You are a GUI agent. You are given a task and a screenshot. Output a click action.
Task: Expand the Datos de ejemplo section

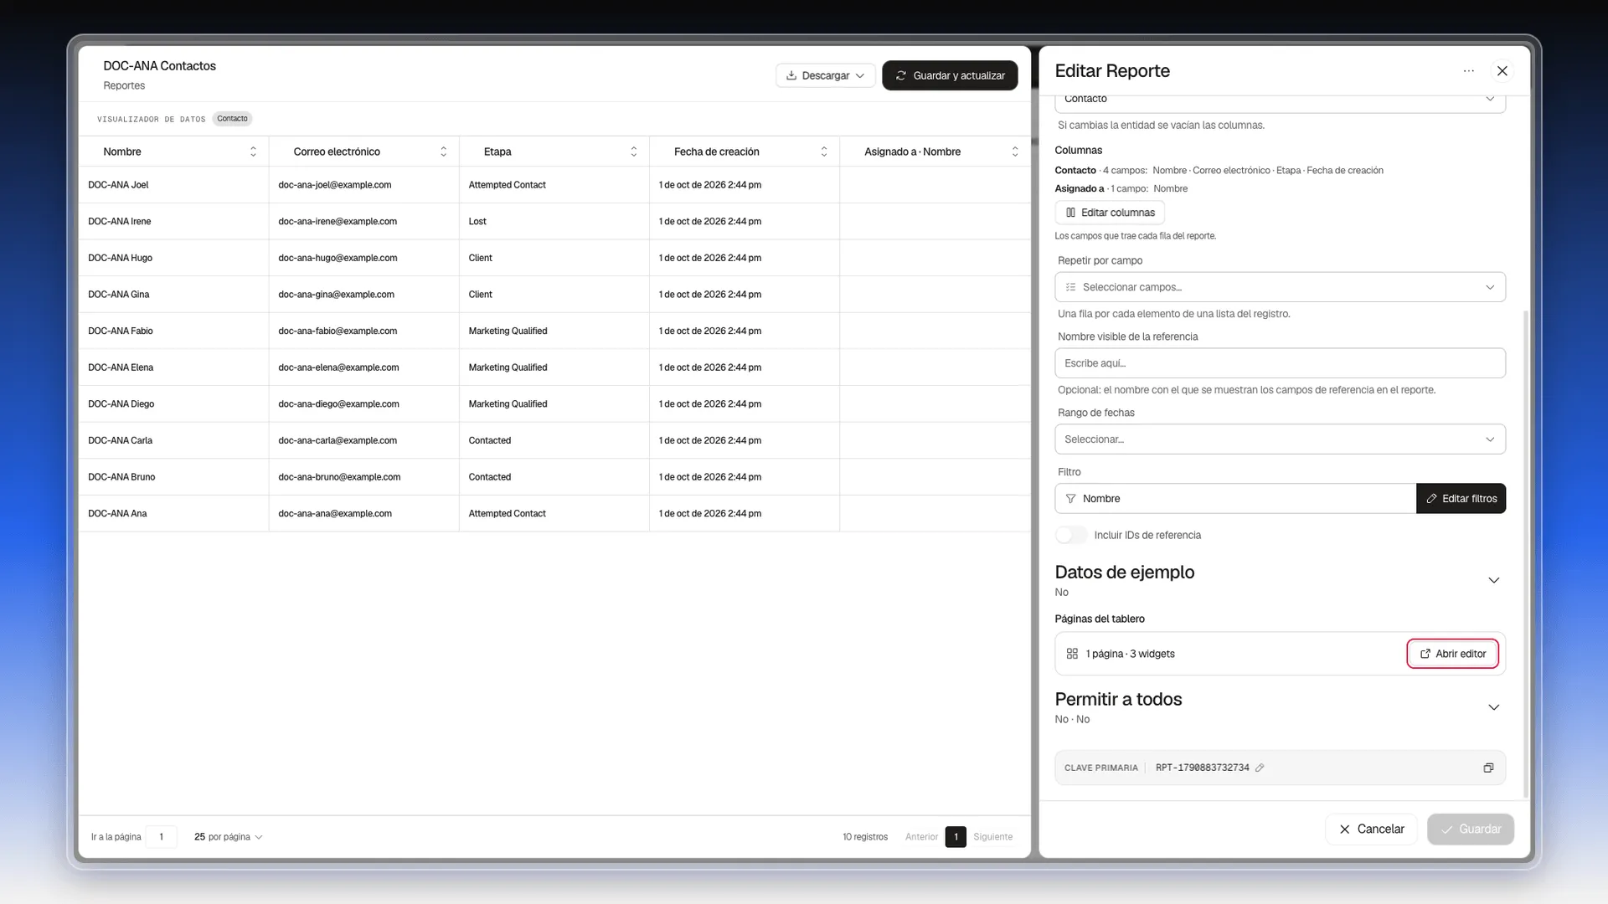1493,580
